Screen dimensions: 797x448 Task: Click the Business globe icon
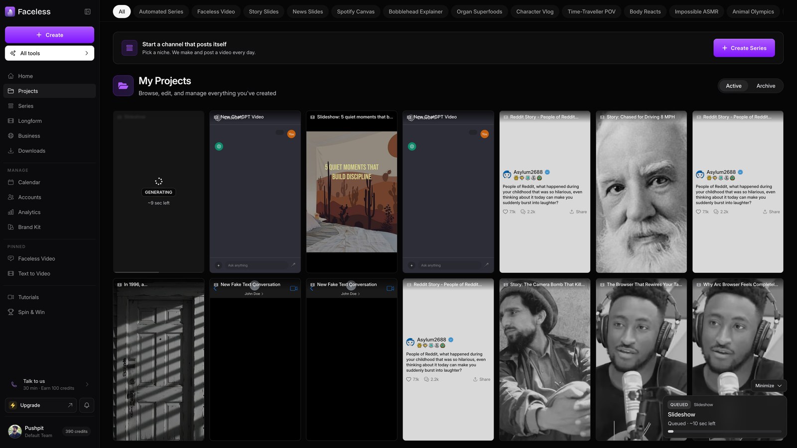[x=11, y=136]
